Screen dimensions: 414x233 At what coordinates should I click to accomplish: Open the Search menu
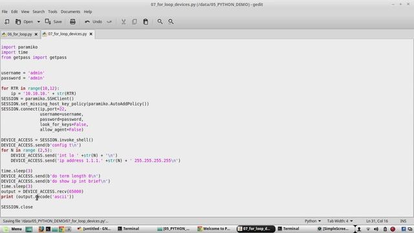[x=39, y=12]
